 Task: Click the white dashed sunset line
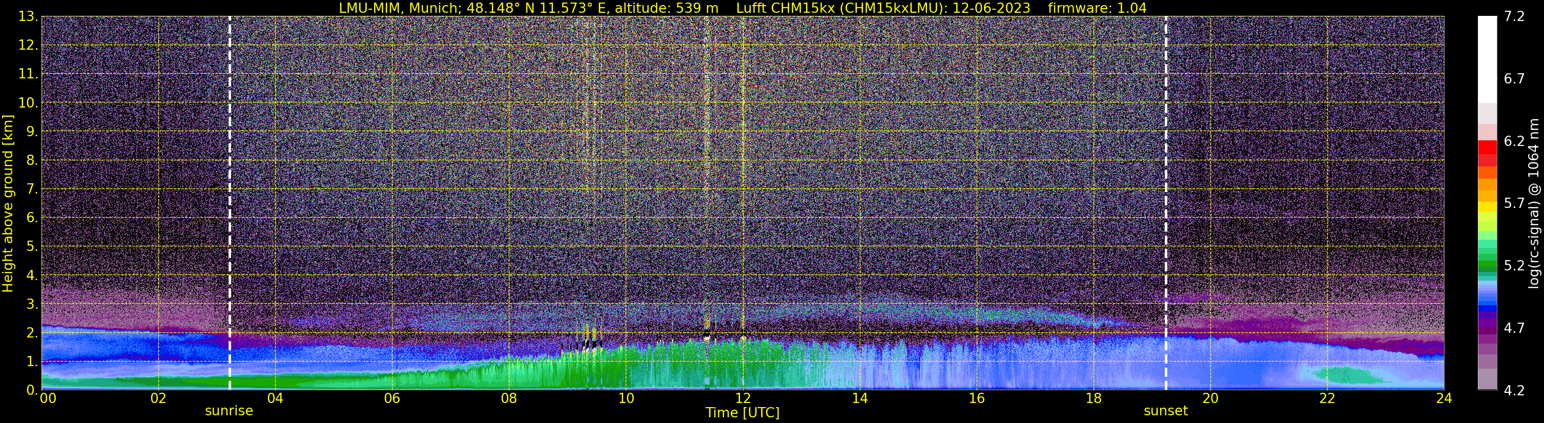pyautogui.click(x=1166, y=202)
